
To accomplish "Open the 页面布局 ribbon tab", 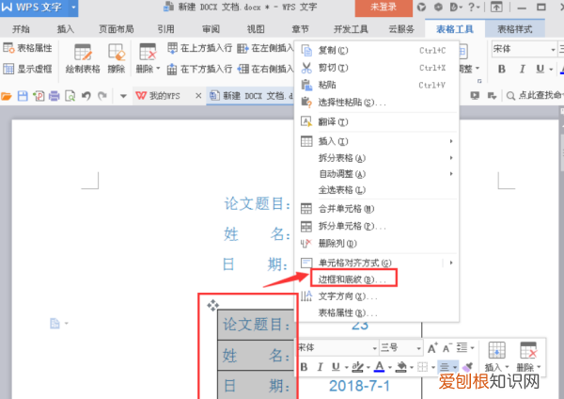I will 117,29.
